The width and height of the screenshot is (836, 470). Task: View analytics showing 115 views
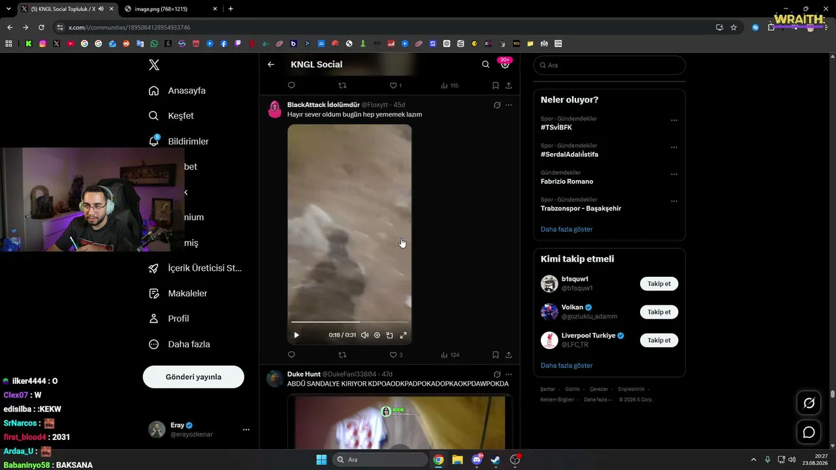[x=449, y=86]
